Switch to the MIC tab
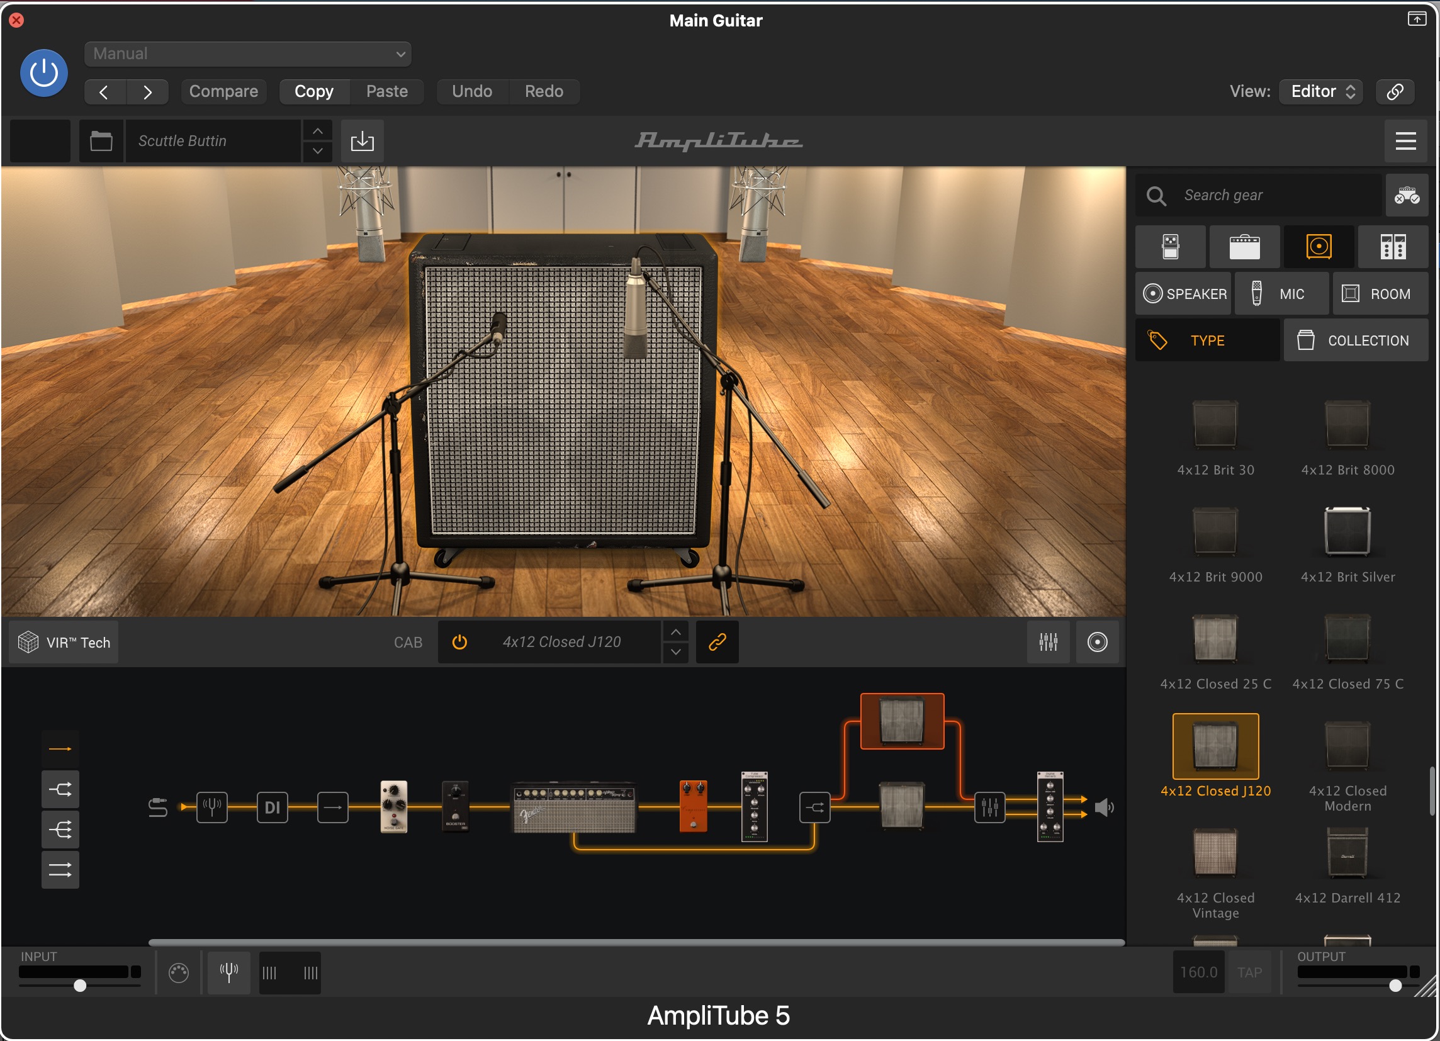 pyautogui.click(x=1282, y=294)
